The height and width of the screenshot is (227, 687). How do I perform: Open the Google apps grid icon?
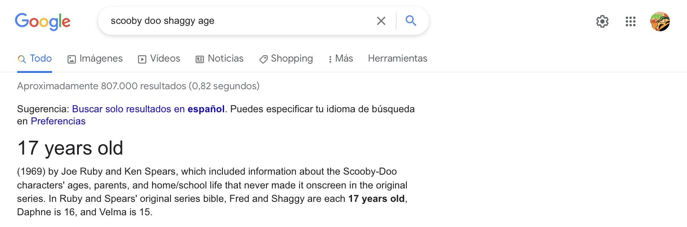click(x=630, y=21)
